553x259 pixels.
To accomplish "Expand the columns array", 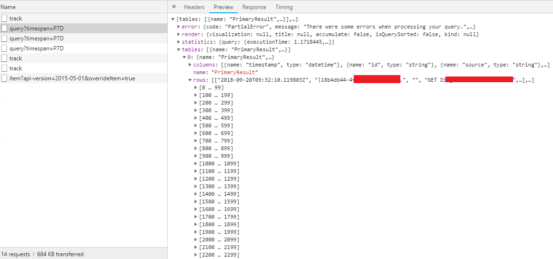I will [x=190, y=65].
